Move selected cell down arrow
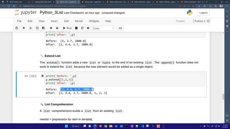Screen dimensions: 230x129 [57, 28]
